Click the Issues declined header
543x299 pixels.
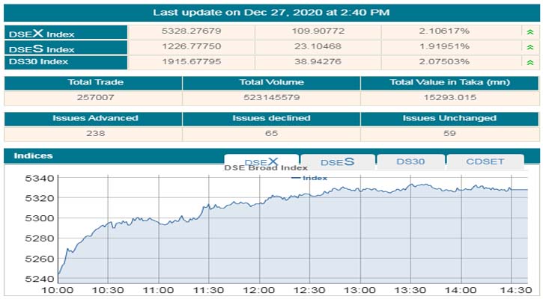(271, 118)
